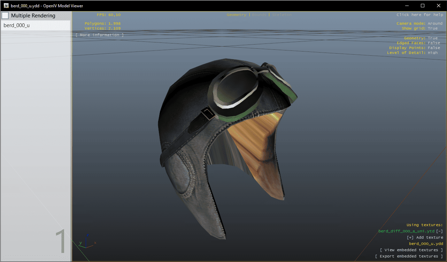Click [+] Add texture

[x=425, y=238]
